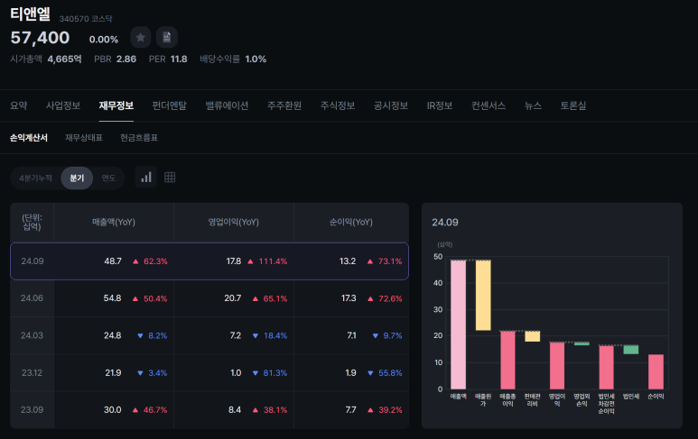Select the 23.12 quarter row
Viewport: 698px width, 439px height.
point(209,373)
